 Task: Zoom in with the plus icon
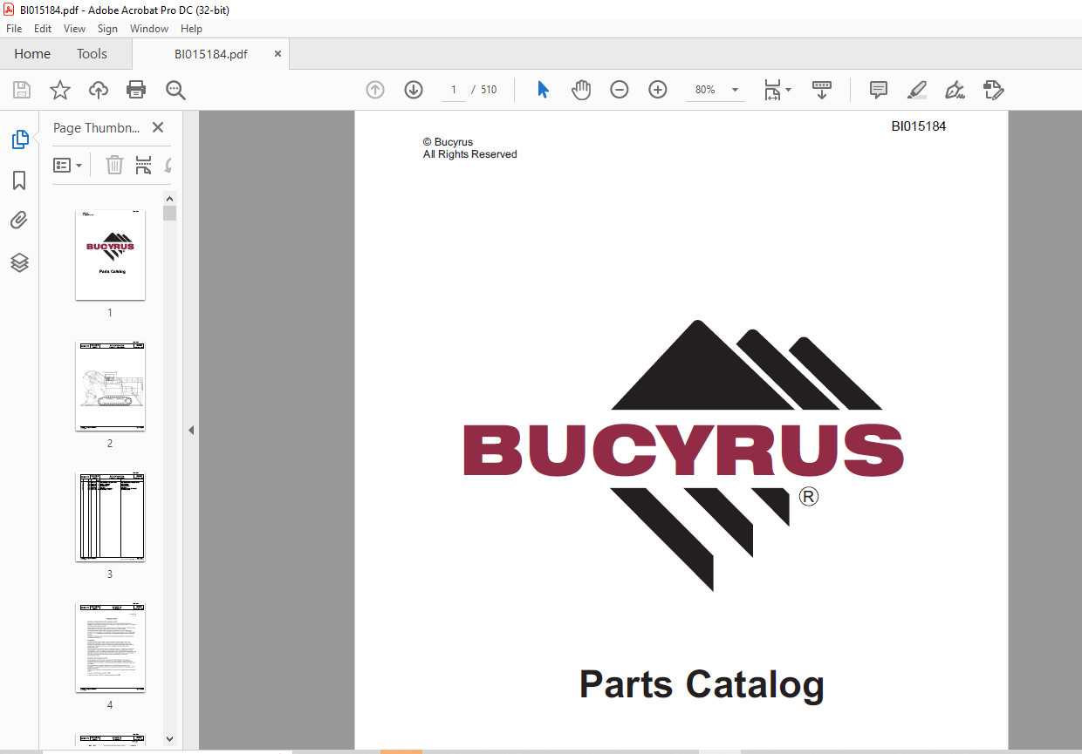point(658,90)
